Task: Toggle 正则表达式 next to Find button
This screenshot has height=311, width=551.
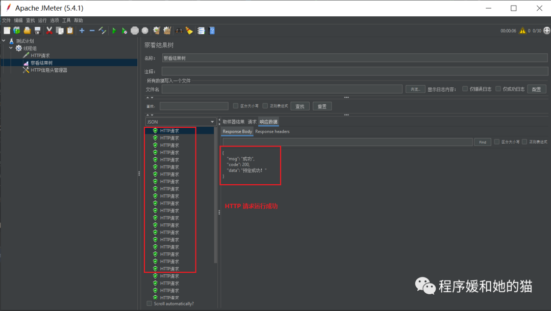Action: [524, 142]
